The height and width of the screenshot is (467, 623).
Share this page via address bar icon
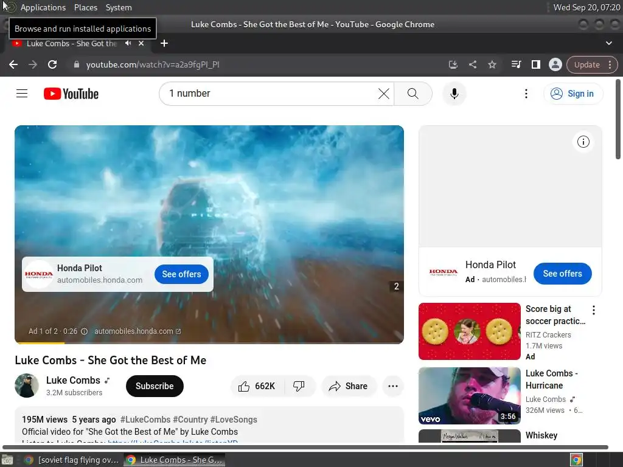click(x=472, y=64)
